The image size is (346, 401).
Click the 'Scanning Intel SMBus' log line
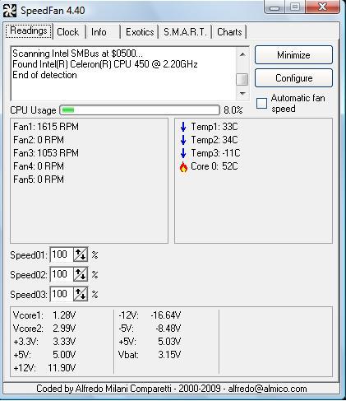[x=77, y=54]
